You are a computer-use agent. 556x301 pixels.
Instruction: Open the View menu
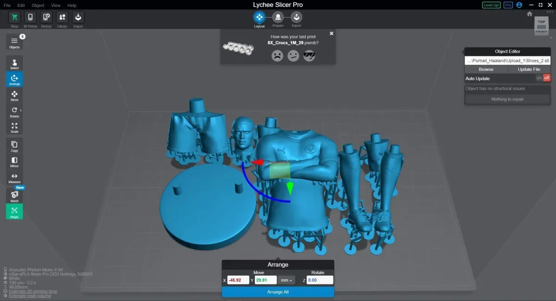click(56, 5)
